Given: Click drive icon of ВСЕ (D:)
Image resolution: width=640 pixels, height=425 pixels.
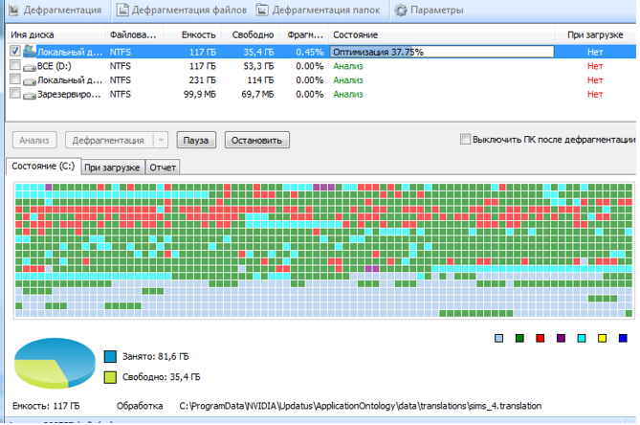Looking at the screenshot, I should (30, 67).
